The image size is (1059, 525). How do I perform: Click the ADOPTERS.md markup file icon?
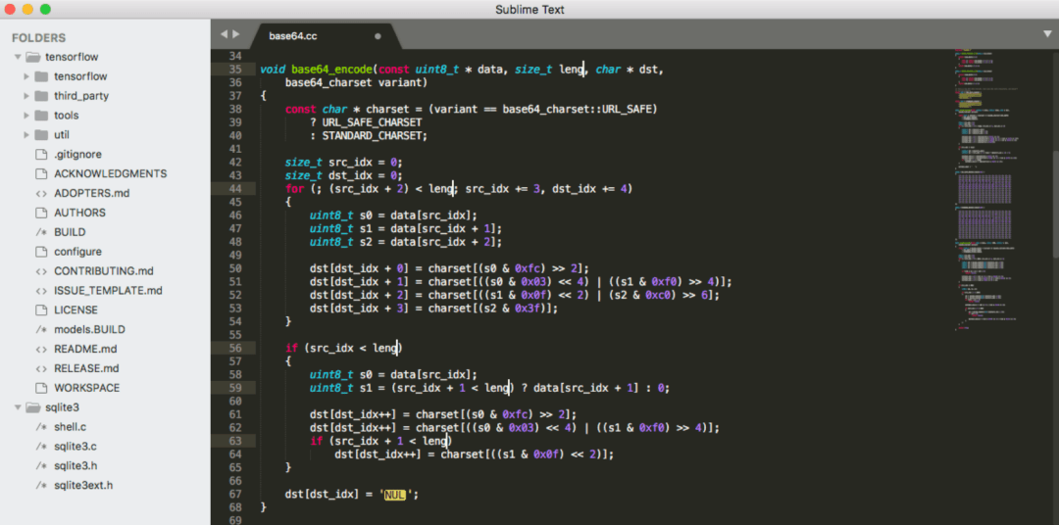tap(41, 193)
